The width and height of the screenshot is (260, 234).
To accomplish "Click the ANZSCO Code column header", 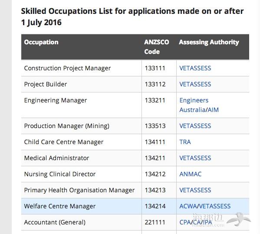I will [x=156, y=47].
